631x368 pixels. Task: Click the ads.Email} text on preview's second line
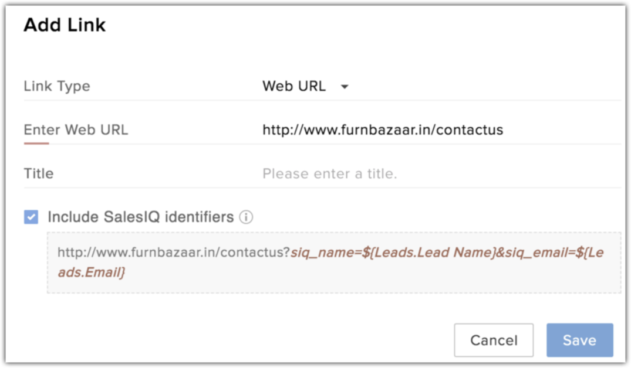[x=92, y=272]
